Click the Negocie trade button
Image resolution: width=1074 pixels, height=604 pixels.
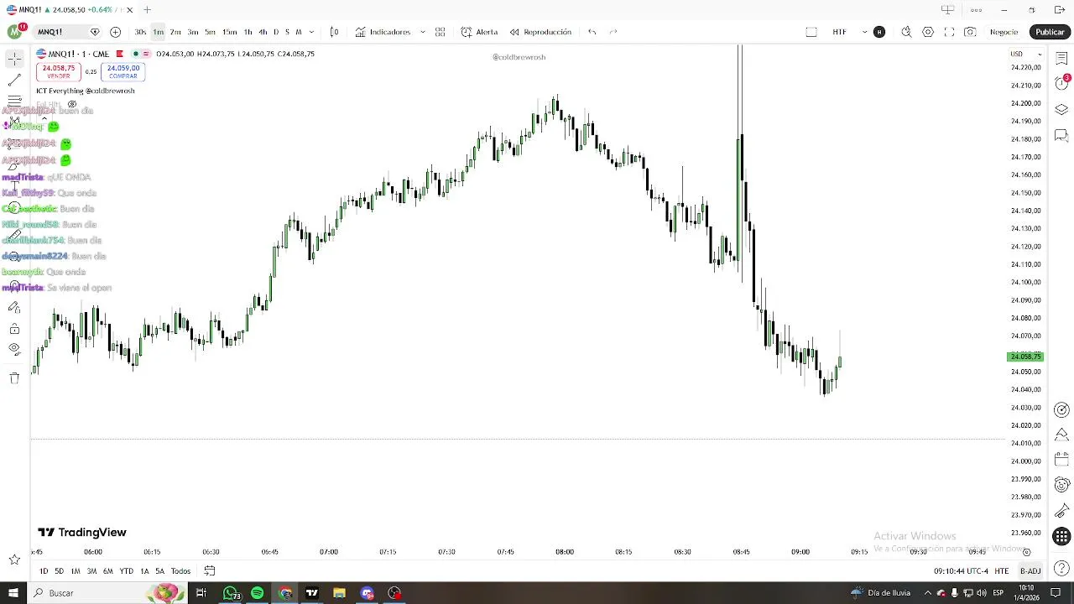1004,32
